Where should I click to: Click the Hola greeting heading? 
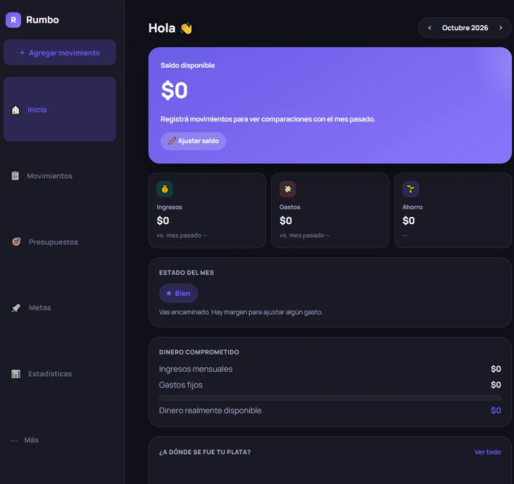click(x=162, y=28)
